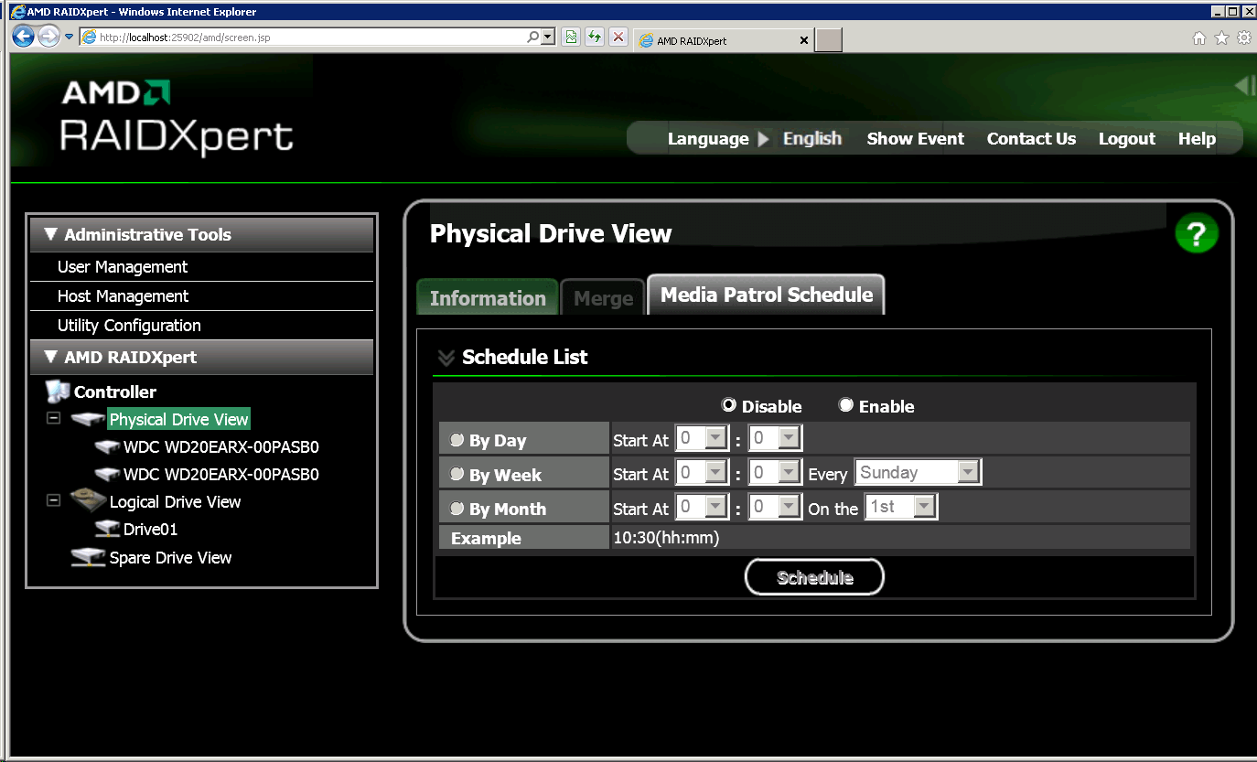Click the Controller icon in the tree
The height and width of the screenshot is (762, 1257).
(x=58, y=392)
